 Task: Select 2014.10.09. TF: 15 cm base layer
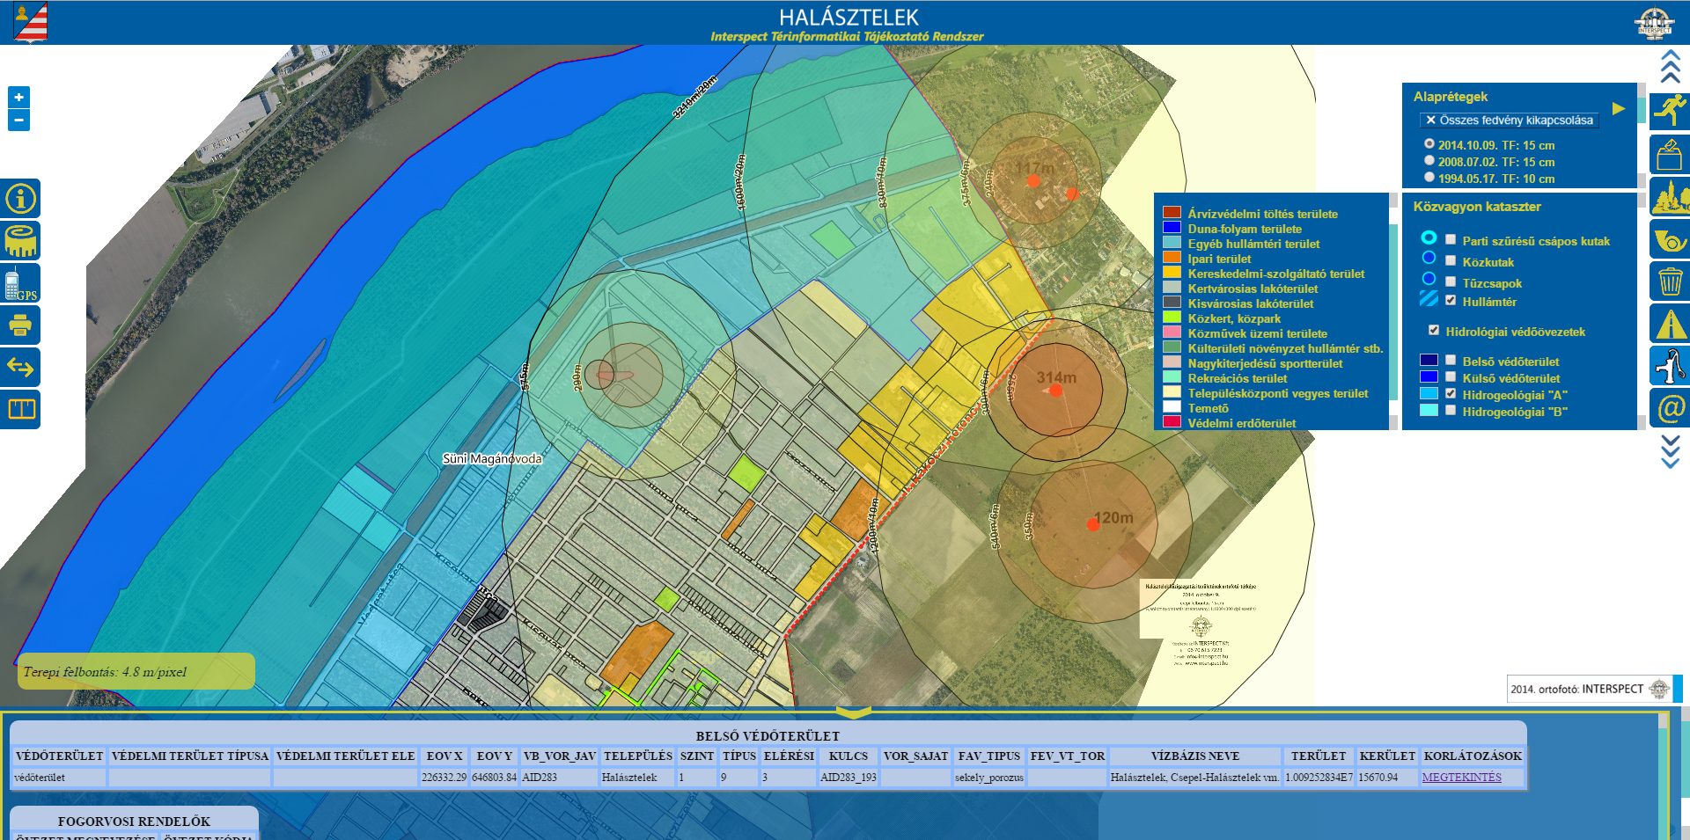pos(1429,143)
